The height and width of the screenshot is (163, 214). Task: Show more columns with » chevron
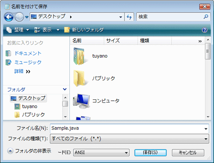tap(200, 41)
